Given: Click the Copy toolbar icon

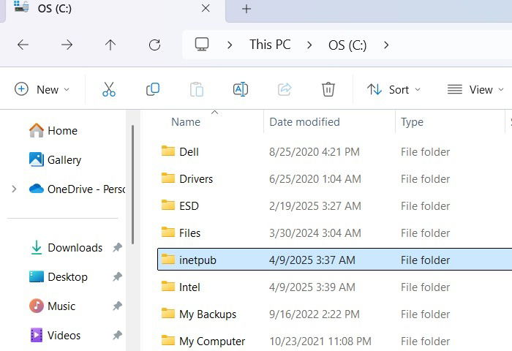Looking at the screenshot, I should click(x=153, y=89).
